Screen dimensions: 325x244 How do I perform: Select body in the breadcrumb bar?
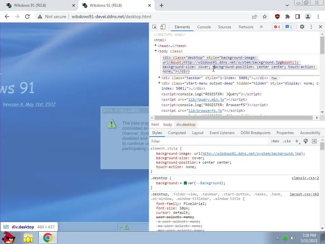point(168,125)
